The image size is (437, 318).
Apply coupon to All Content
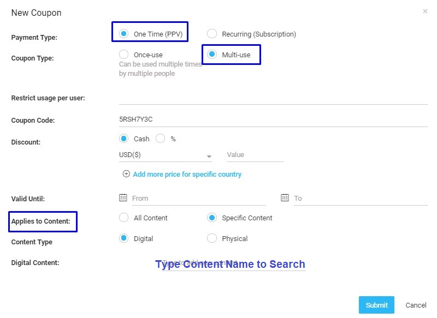124,218
